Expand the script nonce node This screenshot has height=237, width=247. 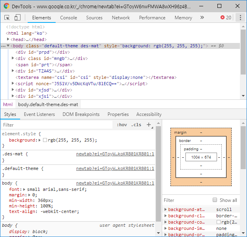pos(13,83)
